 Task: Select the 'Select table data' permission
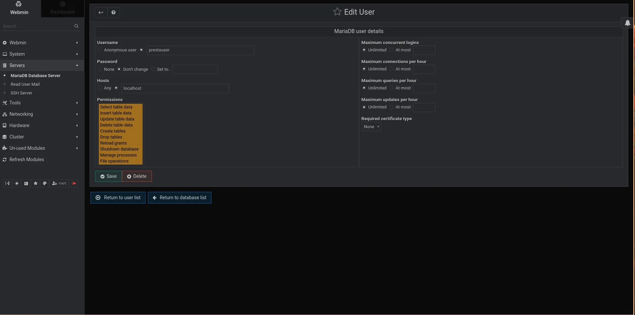121,107
